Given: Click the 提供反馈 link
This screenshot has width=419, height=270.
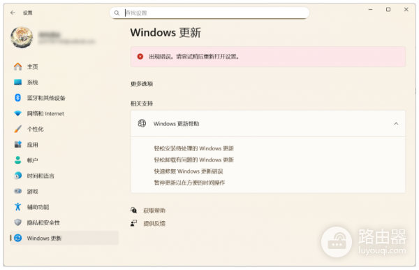Looking at the screenshot, I should 154,223.
